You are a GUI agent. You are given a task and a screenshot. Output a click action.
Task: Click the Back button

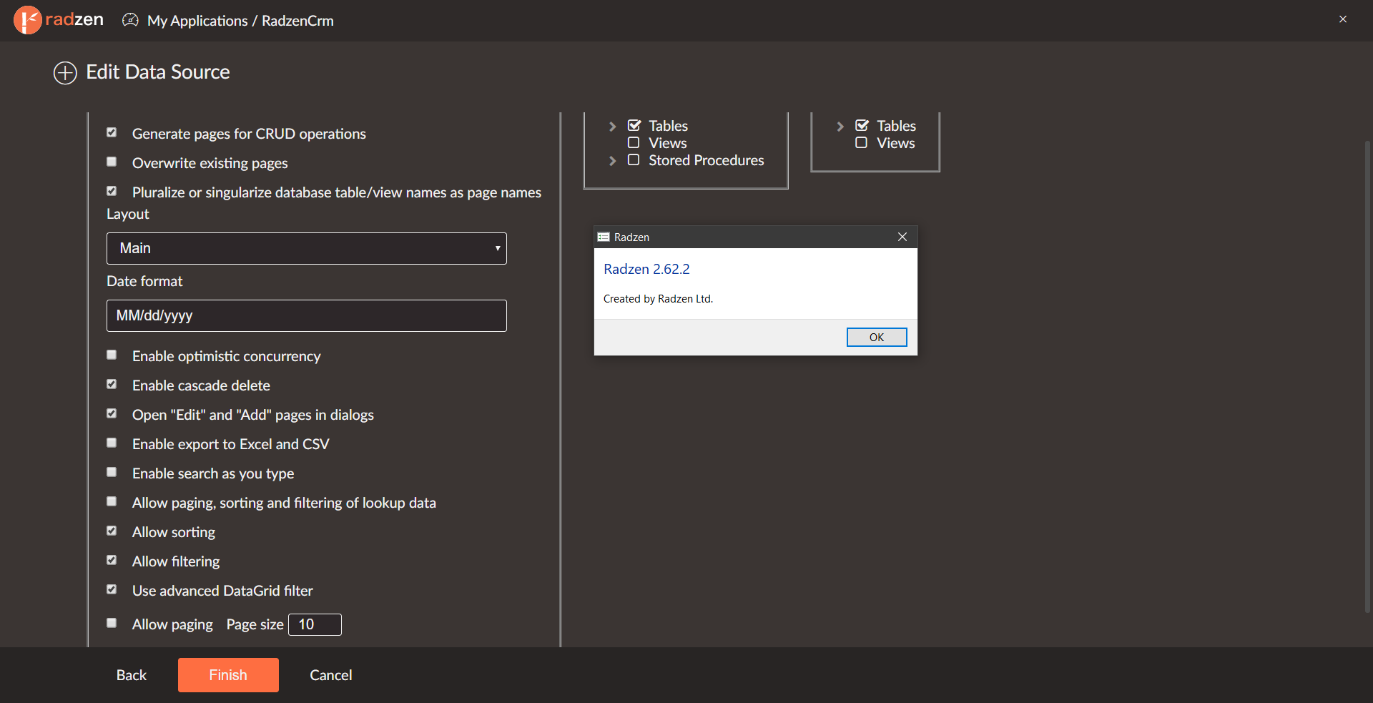[132, 675]
